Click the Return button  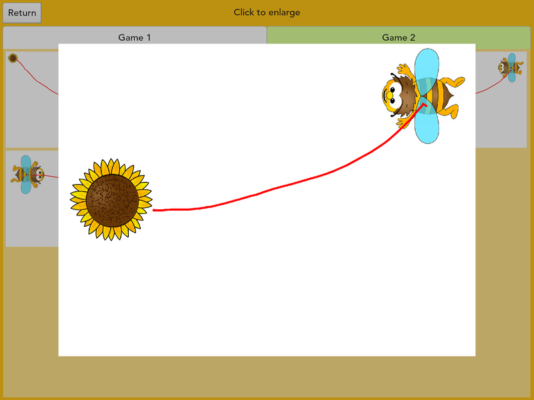(22, 13)
